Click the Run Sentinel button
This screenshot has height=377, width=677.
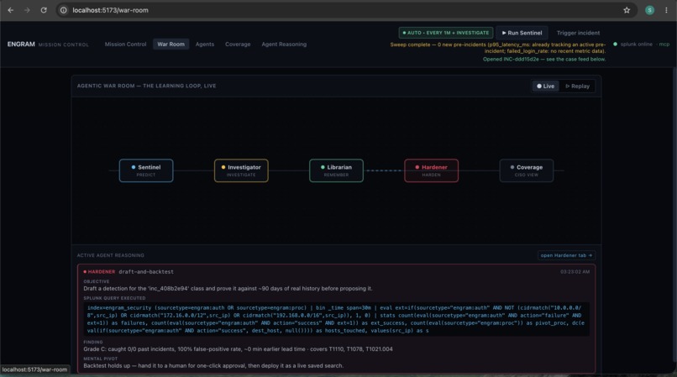click(522, 33)
